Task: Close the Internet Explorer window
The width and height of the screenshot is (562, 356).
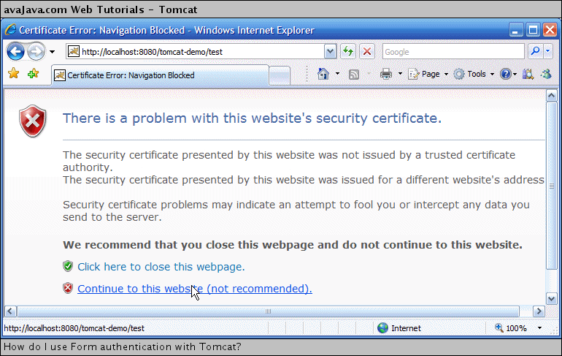Action: click(x=550, y=30)
